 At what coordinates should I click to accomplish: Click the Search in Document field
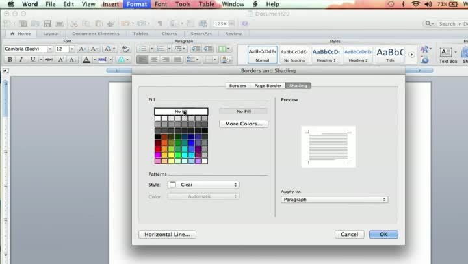[x=453, y=24]
